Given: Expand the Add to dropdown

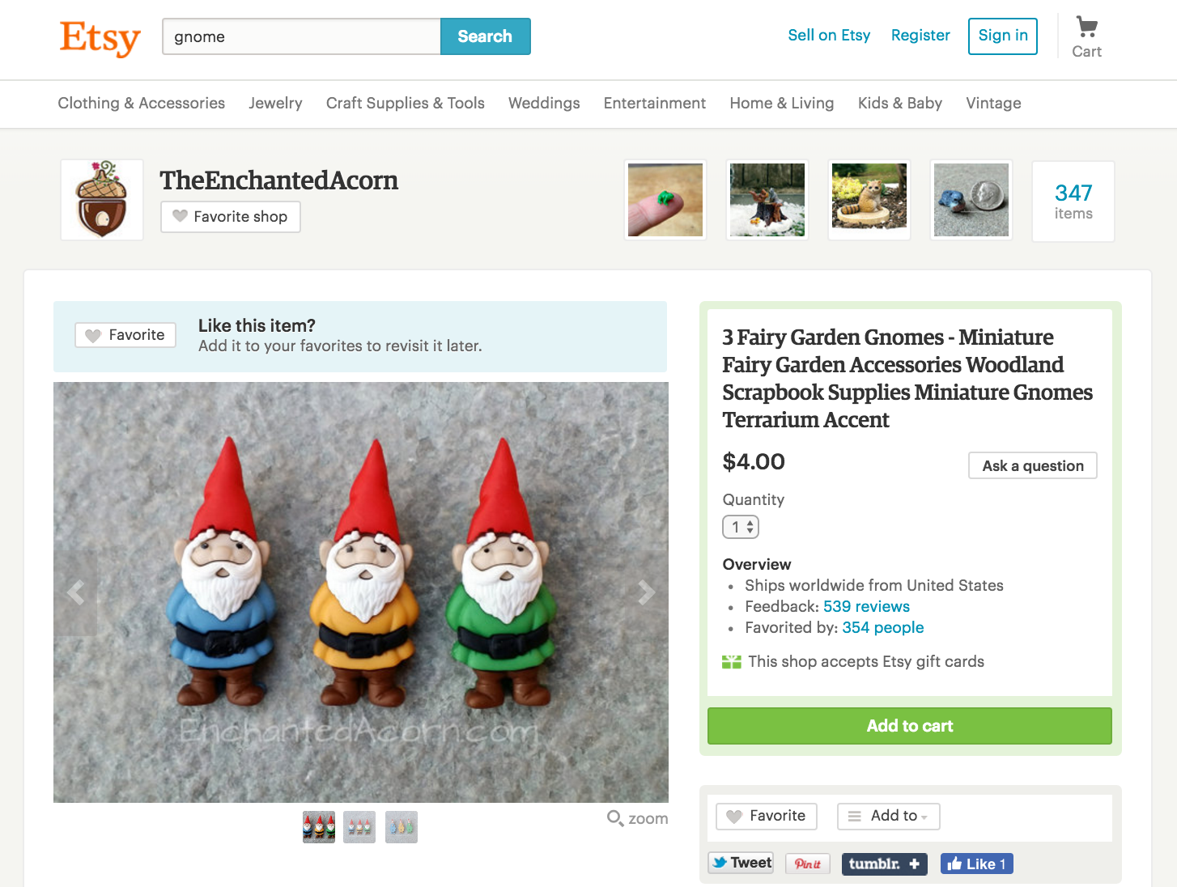Looking at the screenshot, I should point(889,816).
